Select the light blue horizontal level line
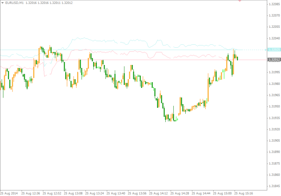Viewport: 281px width, 196px height. click(x=113, y=50)
